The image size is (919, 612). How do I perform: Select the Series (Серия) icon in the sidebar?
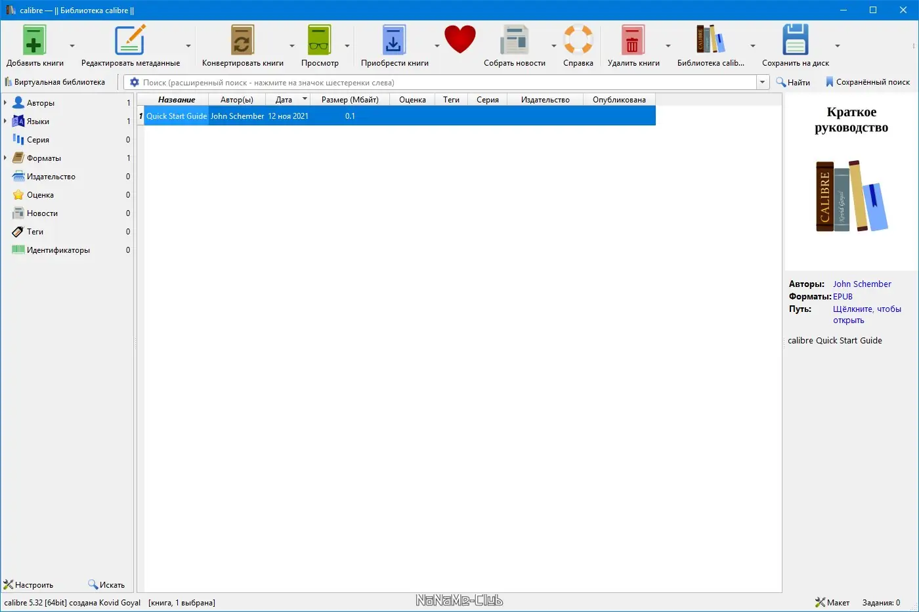18,139
